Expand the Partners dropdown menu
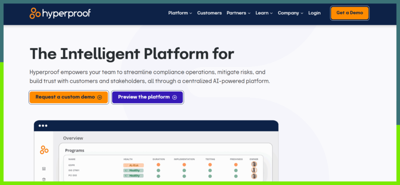This screenshot has width=400, height=185. coord(239,13)
